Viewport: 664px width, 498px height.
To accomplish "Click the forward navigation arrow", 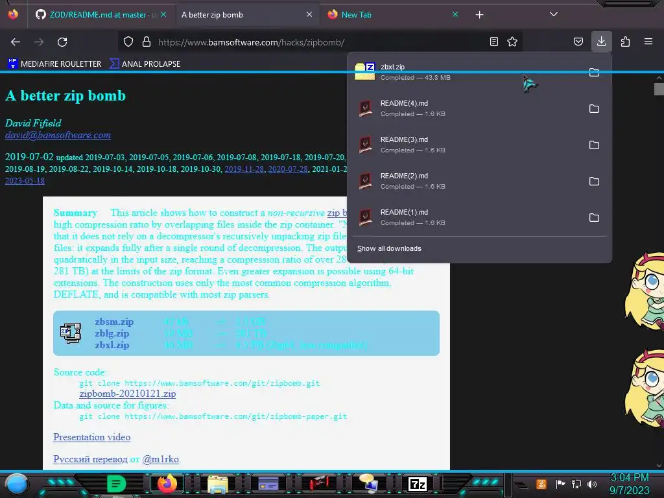I will 39,42.
